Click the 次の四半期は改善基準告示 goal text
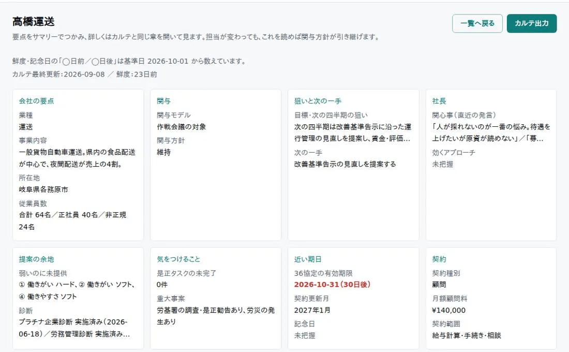 pos(353,133)
